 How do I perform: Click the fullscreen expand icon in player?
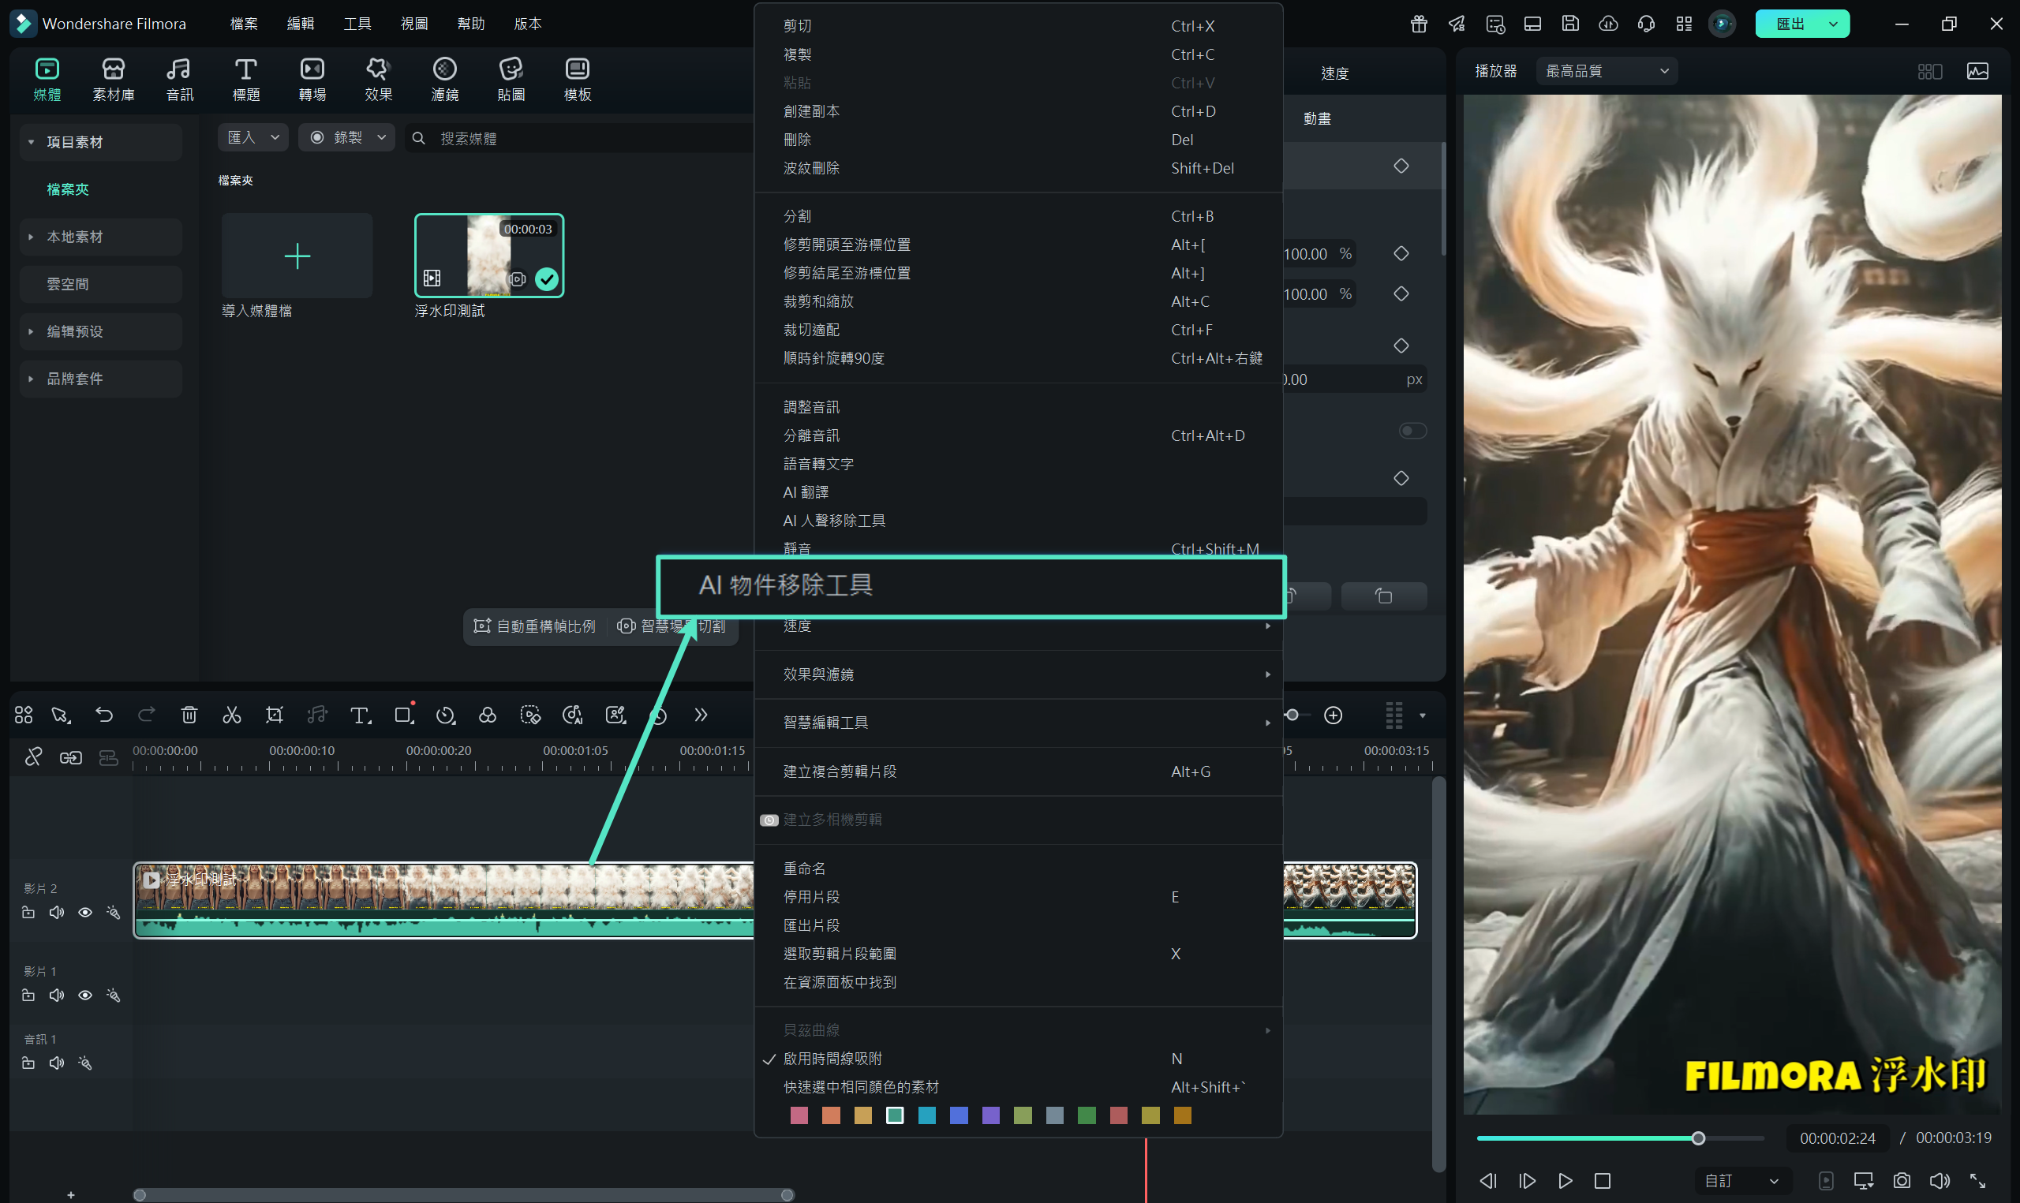pyautogui.click(x=1978, y=1180)
